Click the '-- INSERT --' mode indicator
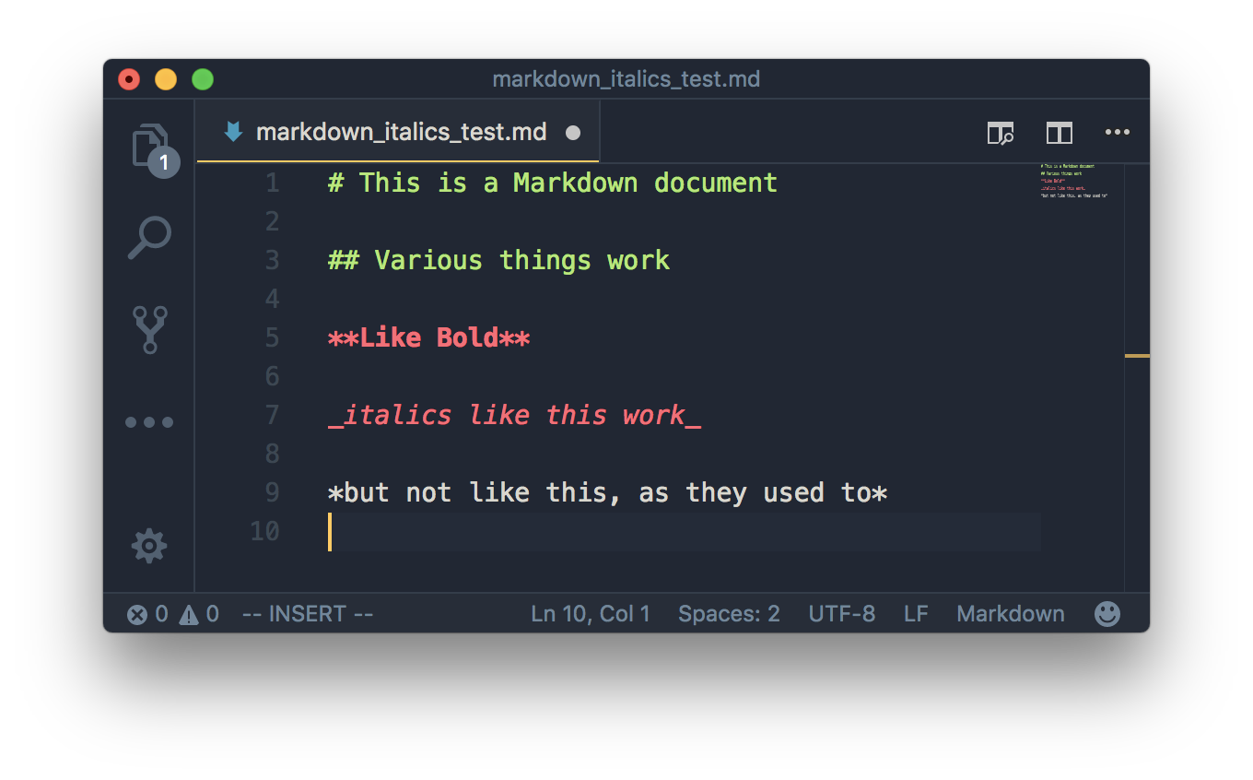This screenshot has width=1253, height=780. click(307, 612)
